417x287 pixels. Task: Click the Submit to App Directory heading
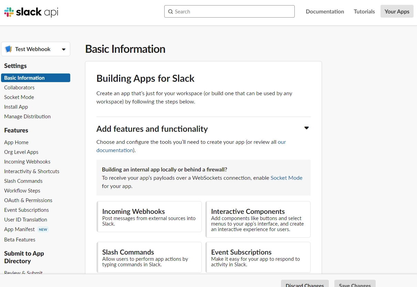click(x=24, y=257)
